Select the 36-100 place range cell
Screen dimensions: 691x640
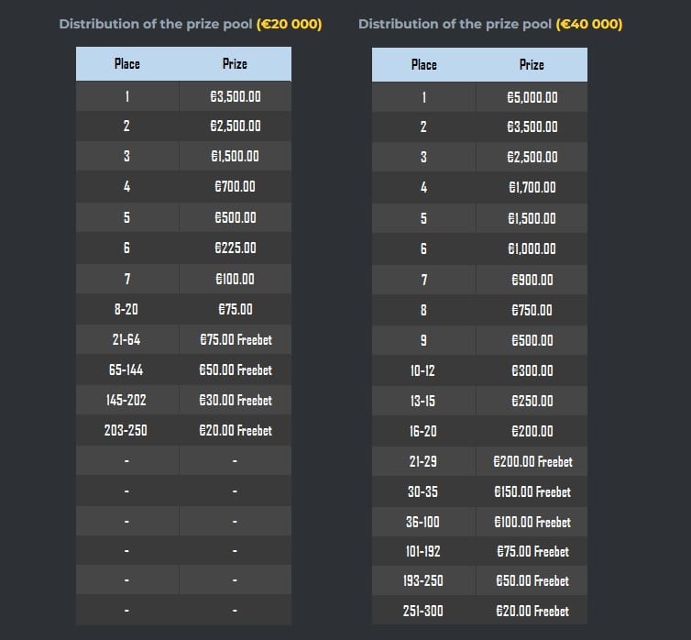pos(422,522)
